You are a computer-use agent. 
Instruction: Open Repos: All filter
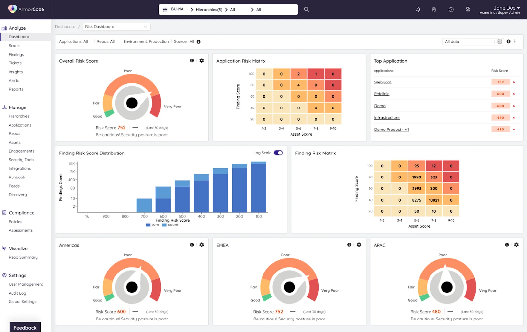[x=106, y=42]
